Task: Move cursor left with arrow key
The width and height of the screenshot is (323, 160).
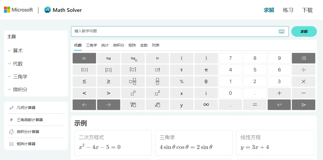Action: (84, 105)
